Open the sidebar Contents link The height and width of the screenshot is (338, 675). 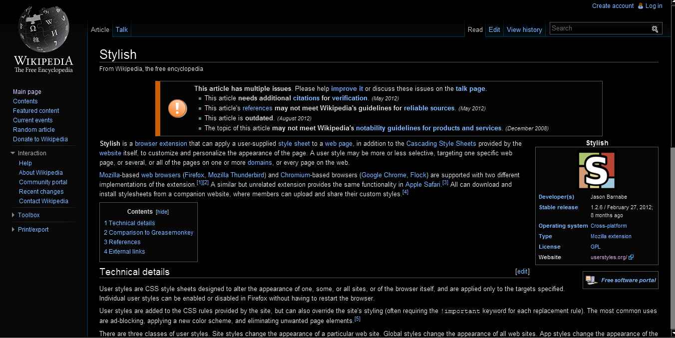25,101
